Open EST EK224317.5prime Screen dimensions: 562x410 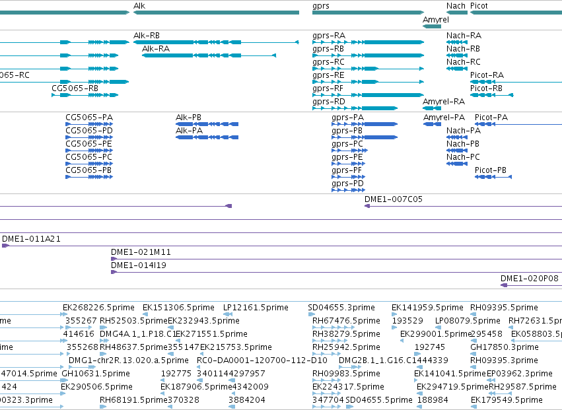(x=349, y=388)
